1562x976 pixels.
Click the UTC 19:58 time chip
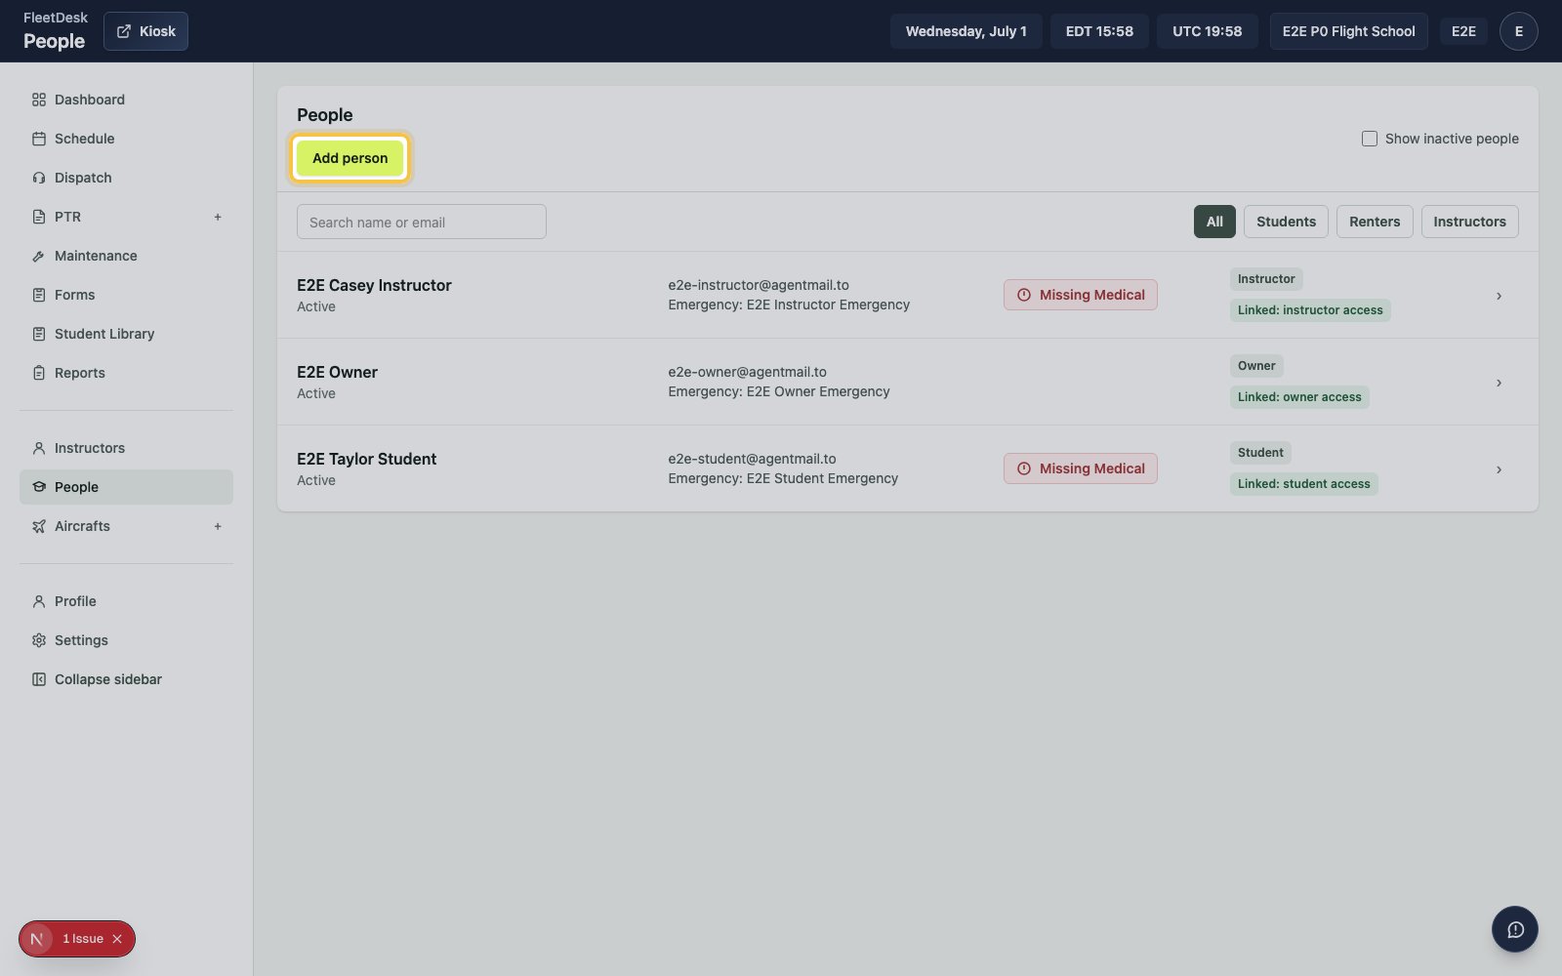click(1207, 31)
